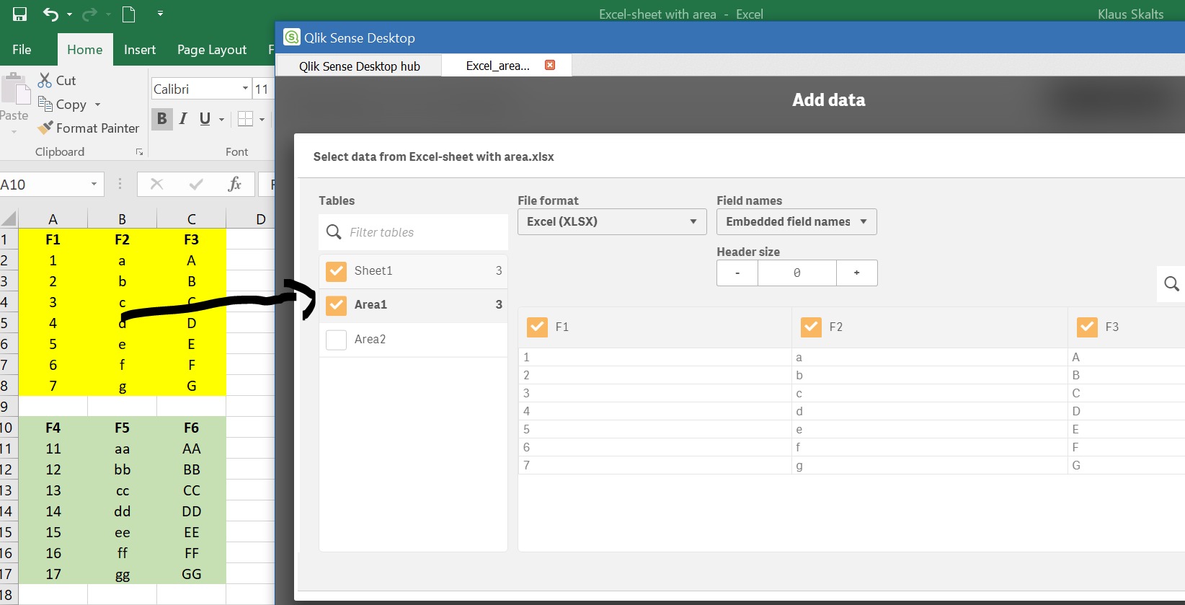Select Excel cell containing bb
This screenshot has width=1185, height=605.
pyautogui.click(x=122, y=469)
